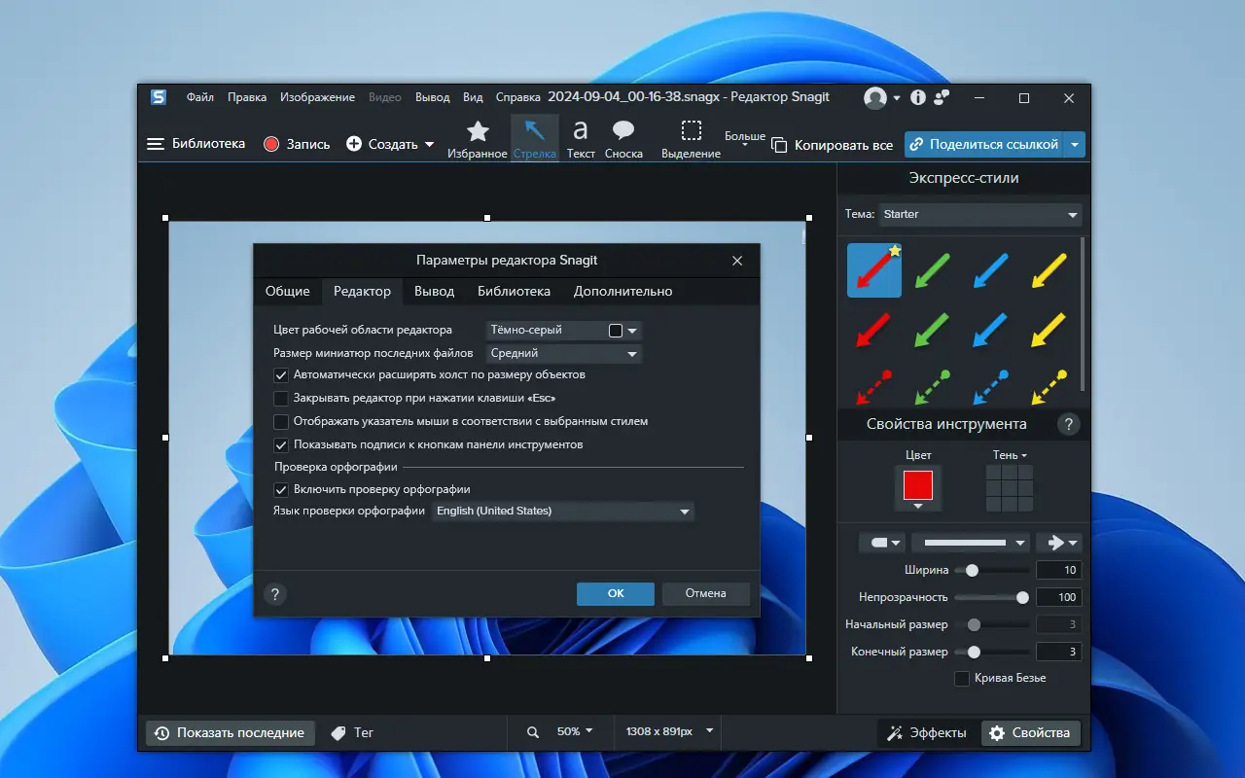Pick the dashed blue arrow quick style
The image size is (1245, 778).
click(x=991, y=387)
